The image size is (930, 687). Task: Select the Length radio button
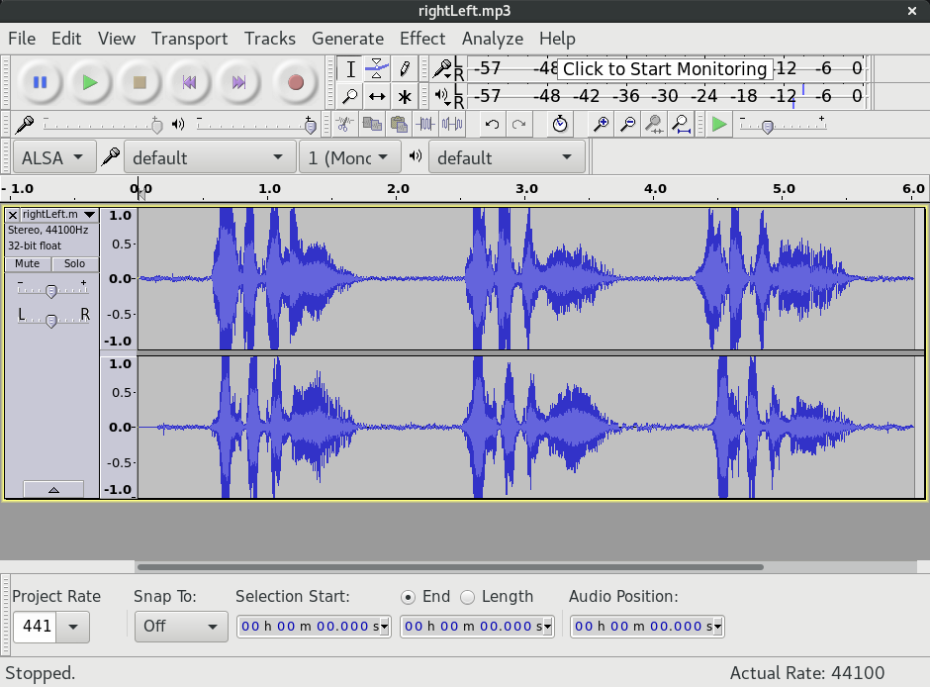pos(468,597)
